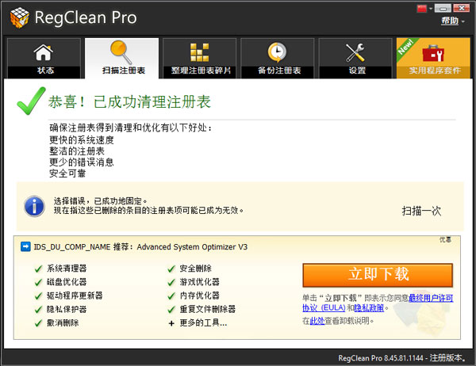The height and width of the screenshot is (366, 476).
Task: Expand the arrow beside 帮助
Action: 463,21
